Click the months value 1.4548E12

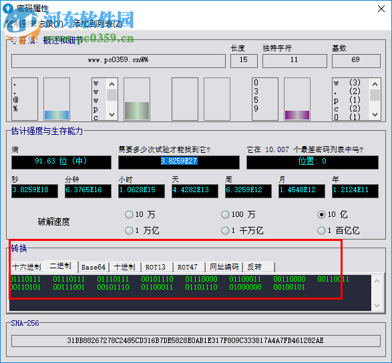(302, 191)
